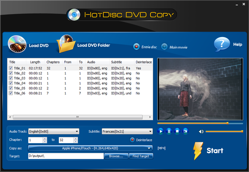This screenshot has height=172, width=249.
Task: Minimize the HotDisc DVD Copy window
Action: (x=237, y=4)
